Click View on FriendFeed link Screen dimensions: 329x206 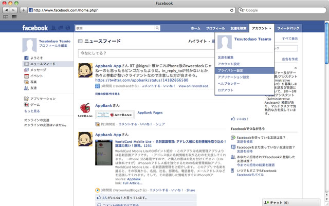point(193,86)
